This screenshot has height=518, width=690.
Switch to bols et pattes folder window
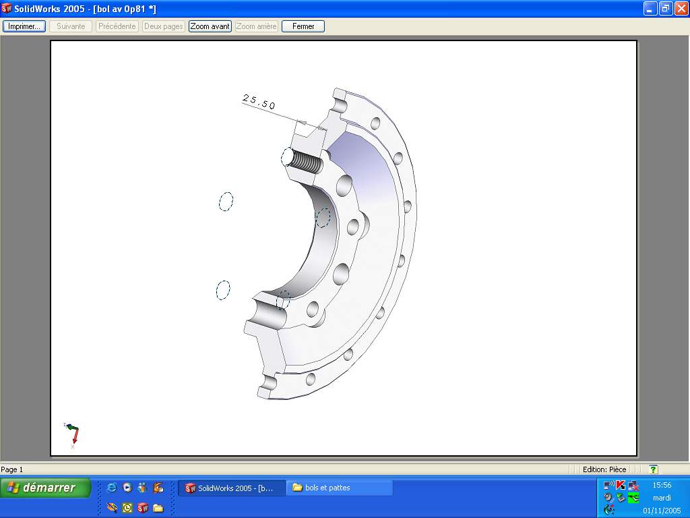coord(340,488)
